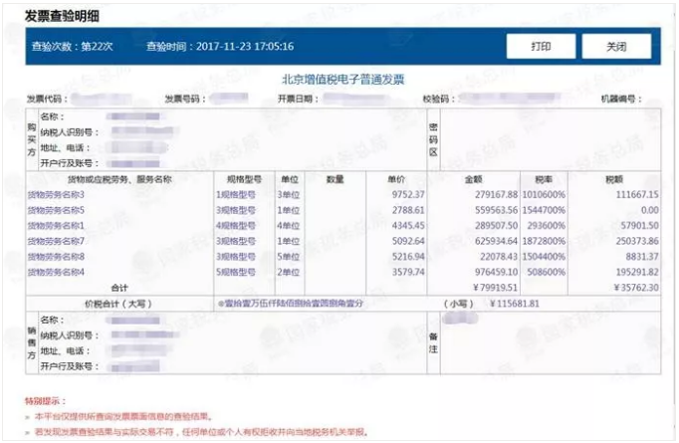Select unit cell 4单位

(x=289, y=226)
